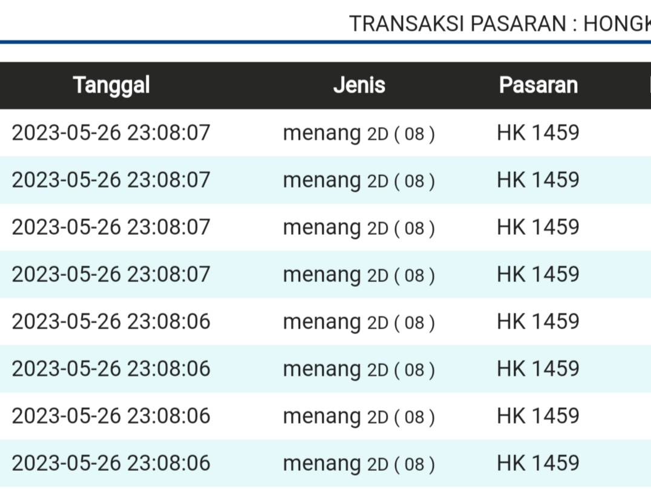This screenshot has height=489, width=651.
Task: Click "menang 2D ( 08 )" in the first row
Action: pyautogui.click(x=358, y=133)
